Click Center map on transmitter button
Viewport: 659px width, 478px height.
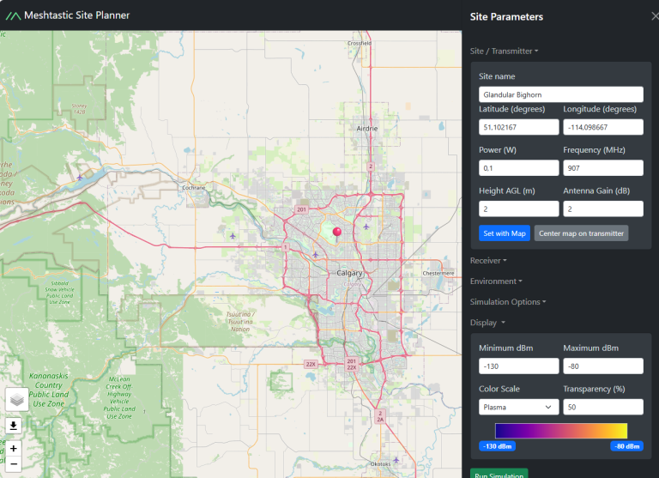(x=581, y=233)
